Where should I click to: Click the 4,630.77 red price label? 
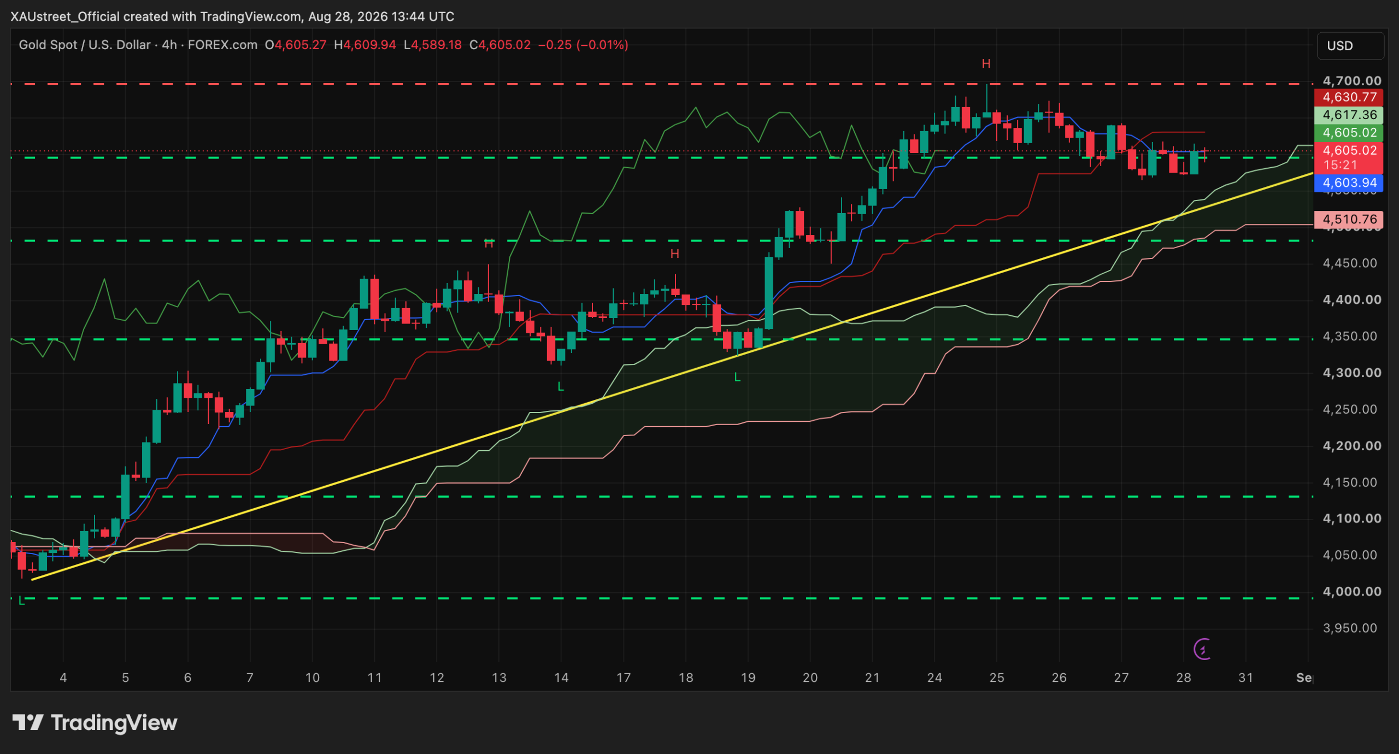coord(1349,97)
